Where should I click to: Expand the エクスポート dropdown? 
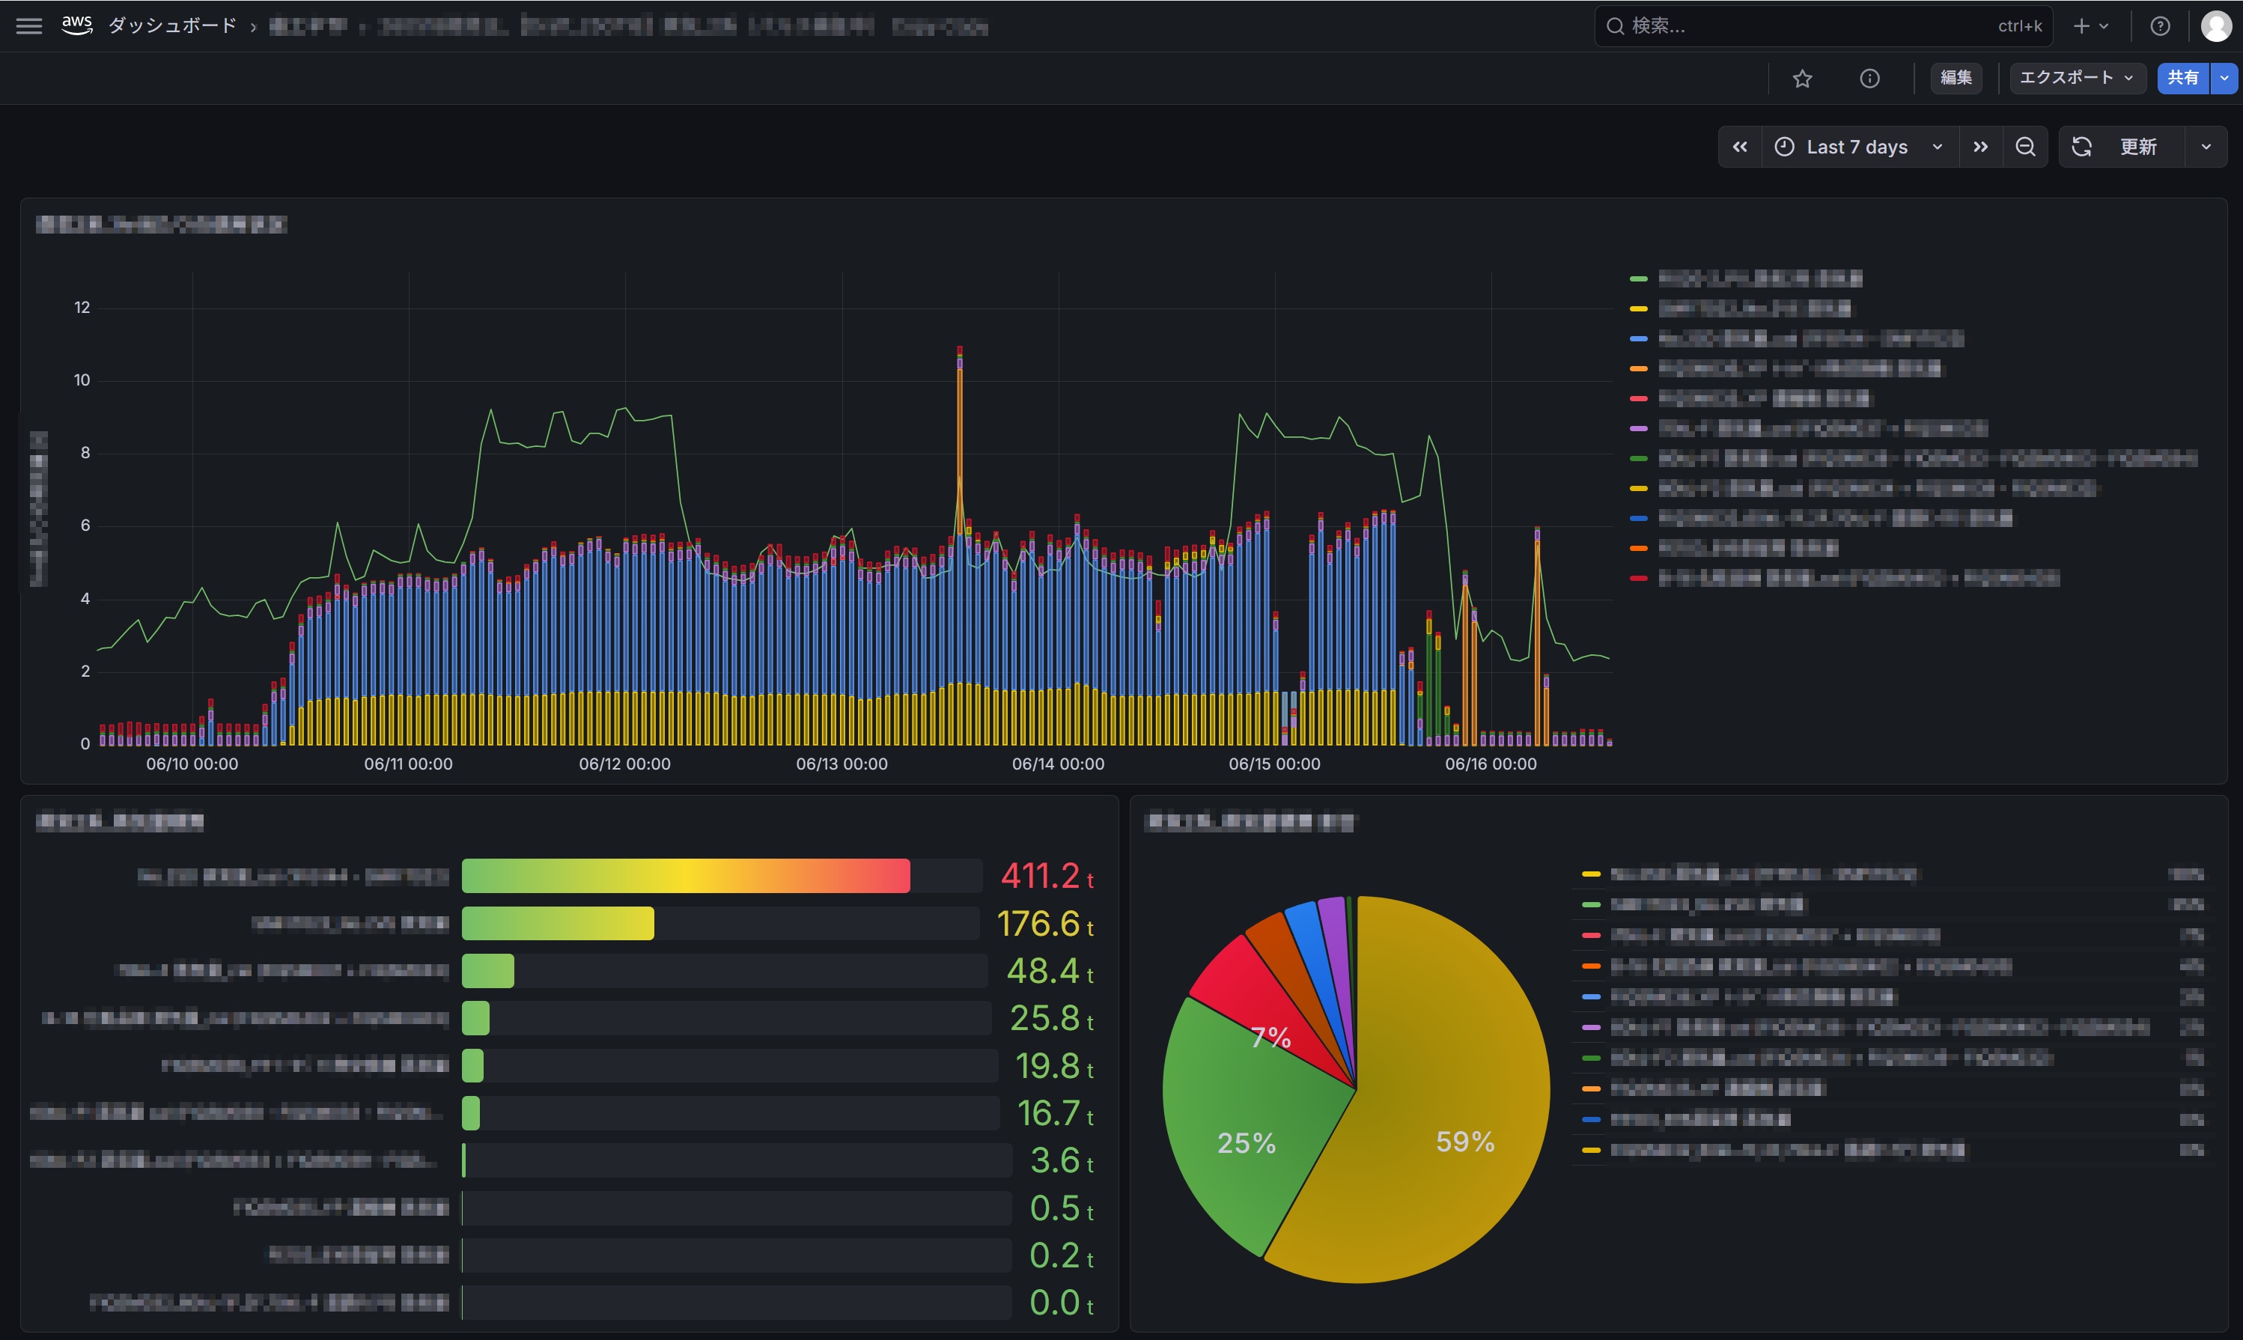coord(2076,79)
